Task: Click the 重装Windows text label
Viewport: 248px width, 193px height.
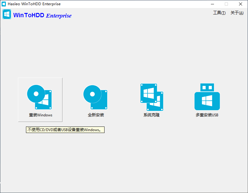Action: tap(41, 115)
